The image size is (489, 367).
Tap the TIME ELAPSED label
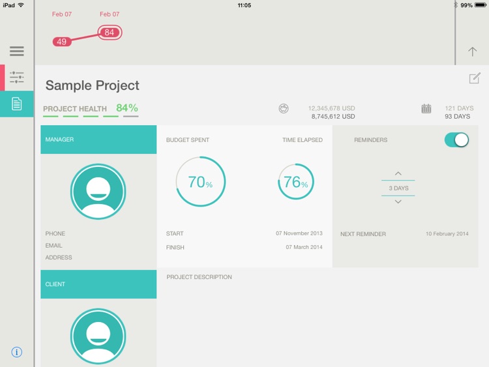coord(303,140)
